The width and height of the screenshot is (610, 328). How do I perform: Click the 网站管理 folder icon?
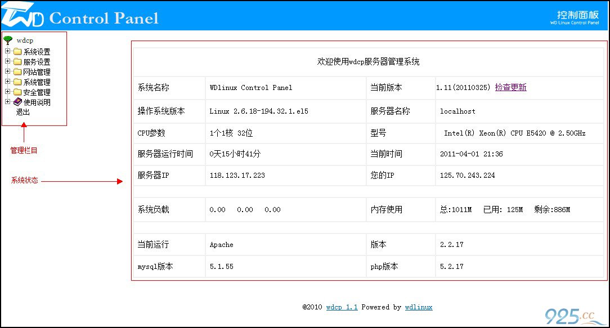[x=17, y=71]
